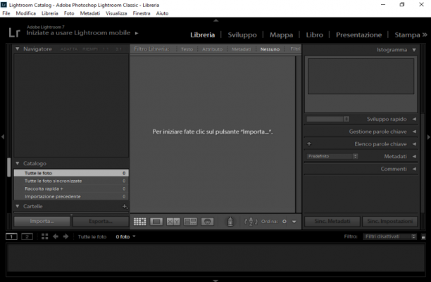Hide the top module panel arrow
The image size is (431, 282).
(x=216, y=20)
